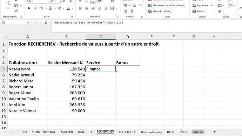
Task: Remove a decimal place
Action: point(132,11)
